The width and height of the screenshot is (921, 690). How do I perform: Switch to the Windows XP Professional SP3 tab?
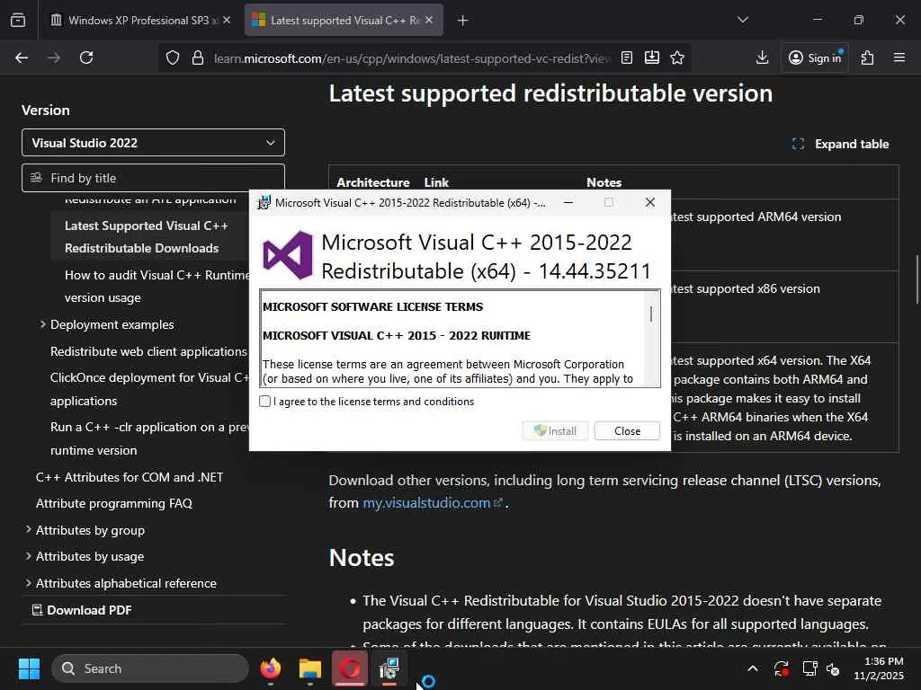139,21
